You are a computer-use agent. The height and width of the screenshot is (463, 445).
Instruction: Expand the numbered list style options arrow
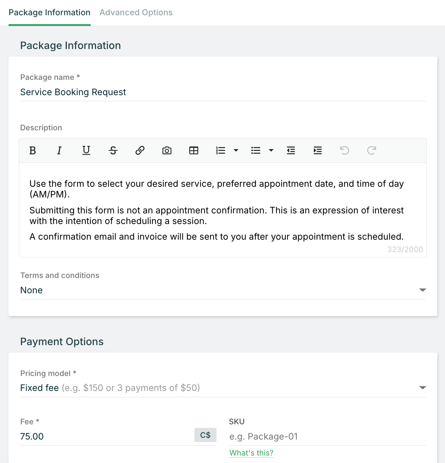pos(236,151)
